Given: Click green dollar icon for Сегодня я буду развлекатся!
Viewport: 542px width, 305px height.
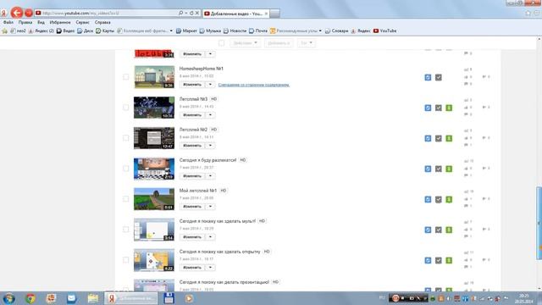Looking at the screenshot, I should [x=449, y=169].
